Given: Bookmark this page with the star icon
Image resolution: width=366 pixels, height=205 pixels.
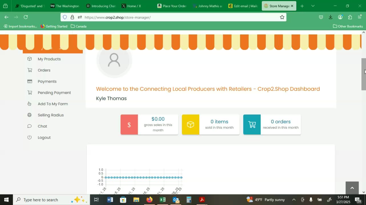Looking at the screenshot, I should (282, 17).
